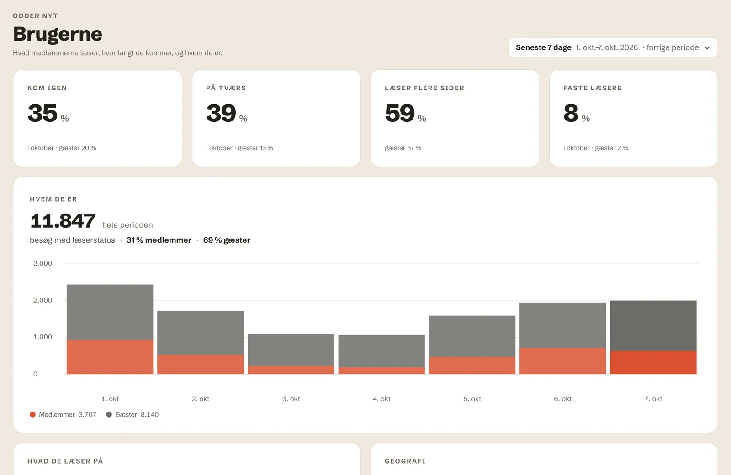Select the Læser flere sider 59 % card
This screenshot has height=475, width=731.
click(x=455, y=118)
